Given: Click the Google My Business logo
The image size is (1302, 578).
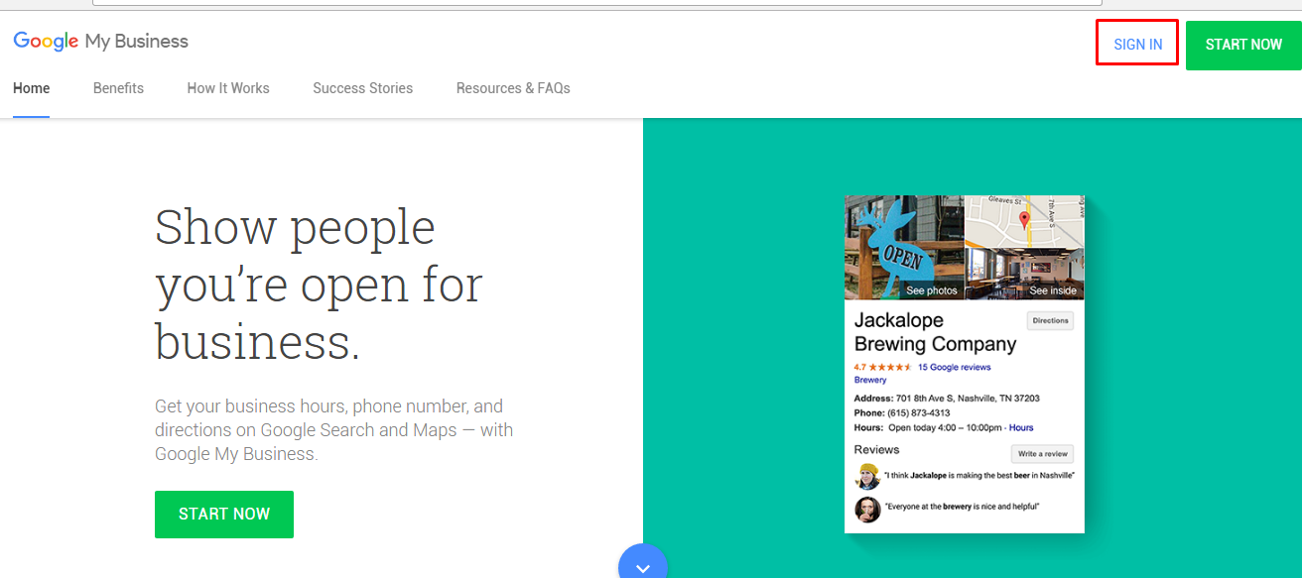Looking at the screenshot, I should (x=100, y=42).
